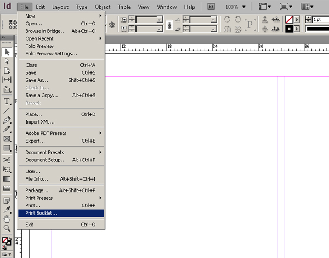329x258 pixels.
Task: Toggle the constrain proportions chain link
Action: [x=169, y=25]
